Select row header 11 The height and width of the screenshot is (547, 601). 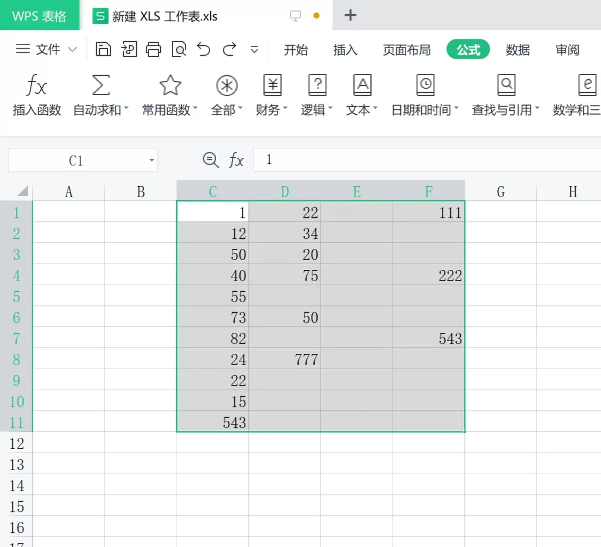pyautogui.click(x=16, y=422)
